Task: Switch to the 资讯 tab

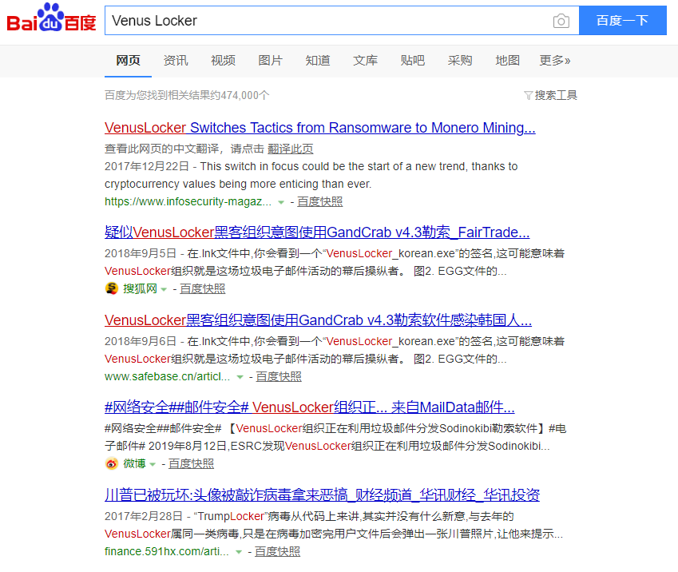Action: 176,61
